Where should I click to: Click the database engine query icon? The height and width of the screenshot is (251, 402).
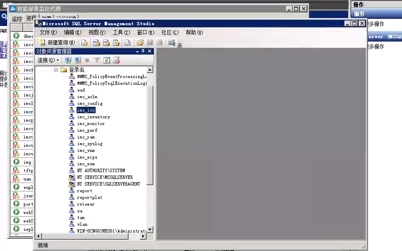point(84,42)
